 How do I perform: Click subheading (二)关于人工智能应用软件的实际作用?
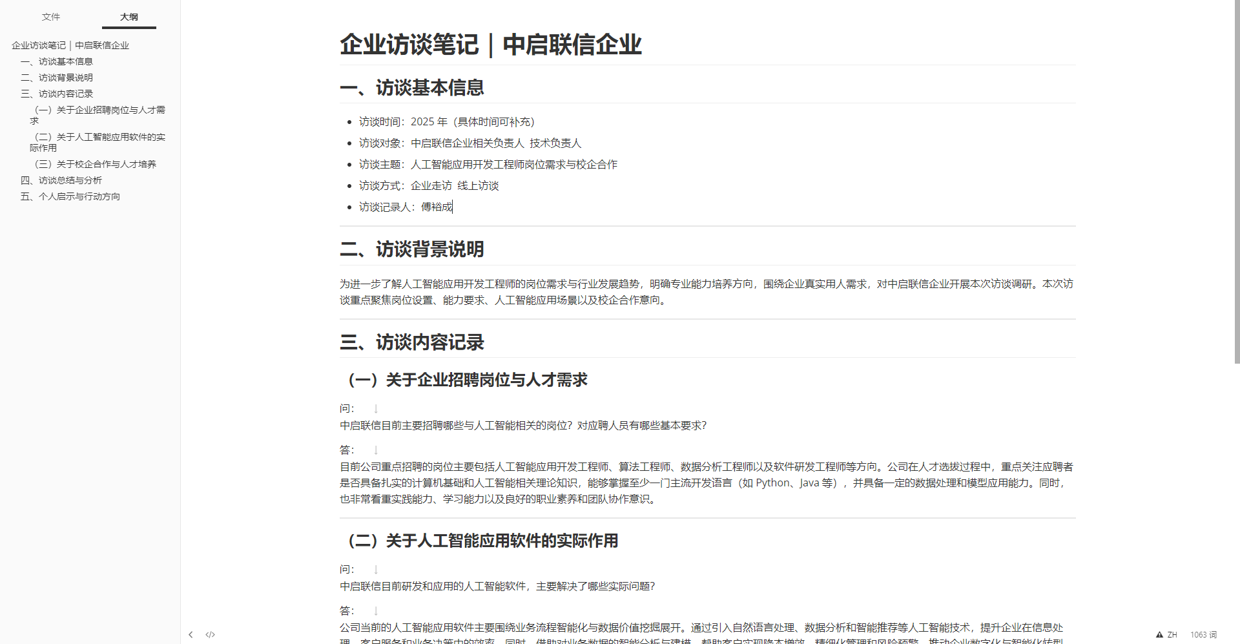[x=479, y=541]
